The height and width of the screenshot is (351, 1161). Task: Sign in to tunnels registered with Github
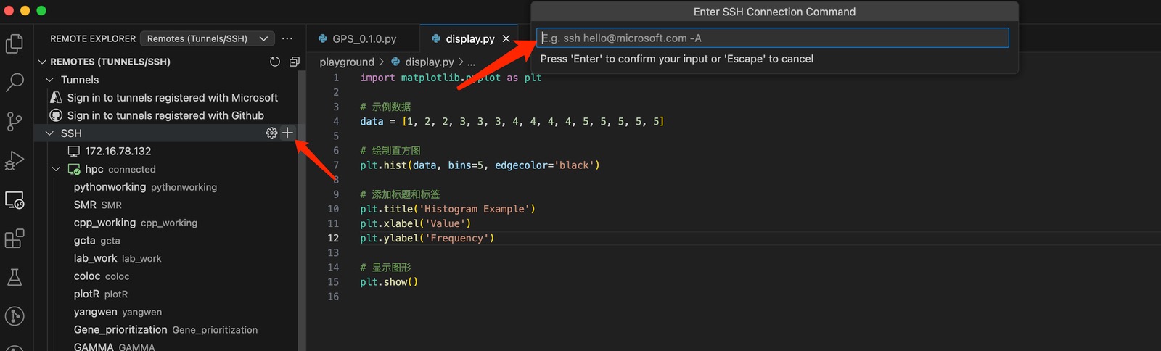tap(165, 115)
